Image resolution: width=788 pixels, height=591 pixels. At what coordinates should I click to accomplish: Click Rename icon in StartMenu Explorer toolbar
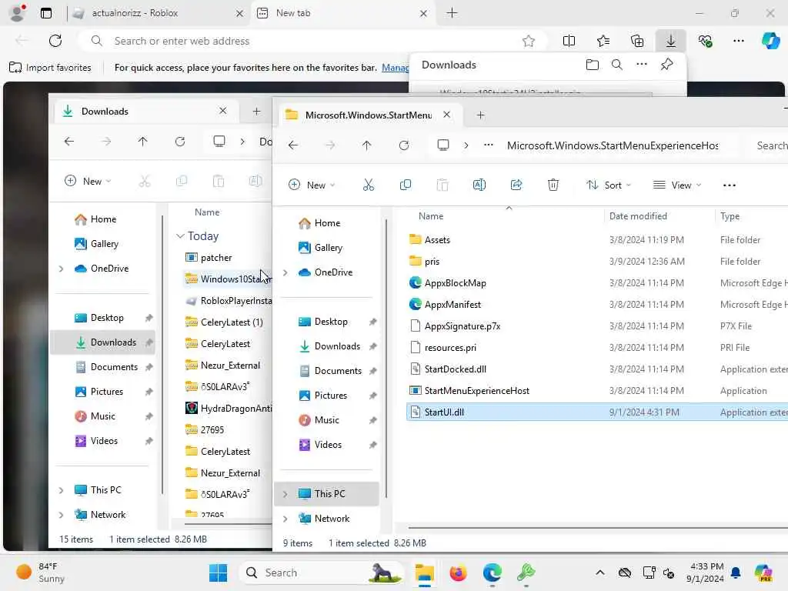[479, 185]
